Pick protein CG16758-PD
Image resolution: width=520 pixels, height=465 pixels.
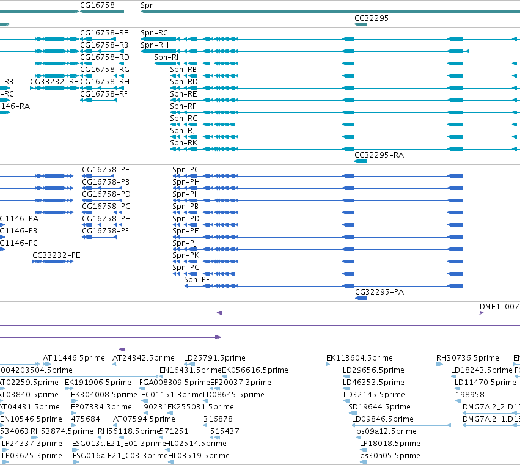pyautogui.click(x=106, y=194)
